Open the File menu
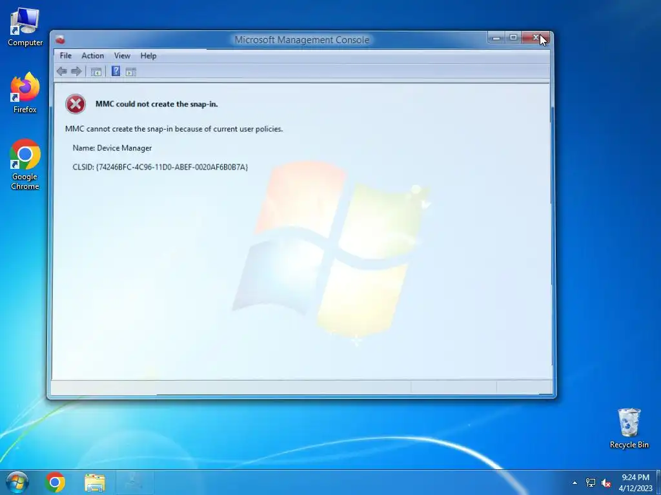Image resolution: width=661 pixels, height=495 pixels. 65,55
